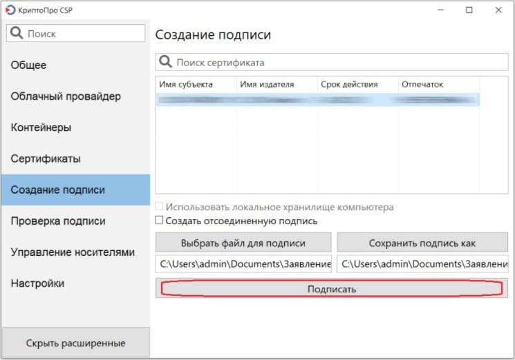The width and height of the screenshot is (515, 360).
Task: Collapse menu with Скрыть расширенные
Action: pos(75,343)
